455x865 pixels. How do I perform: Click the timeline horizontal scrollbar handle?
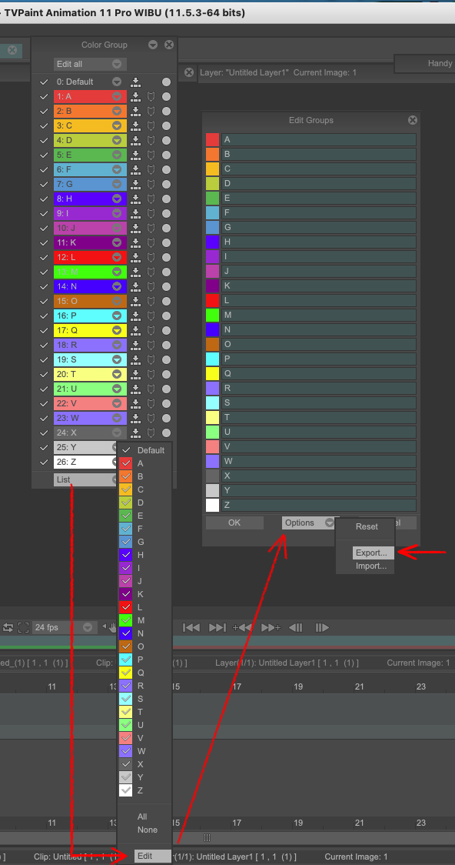click(207, 837)
